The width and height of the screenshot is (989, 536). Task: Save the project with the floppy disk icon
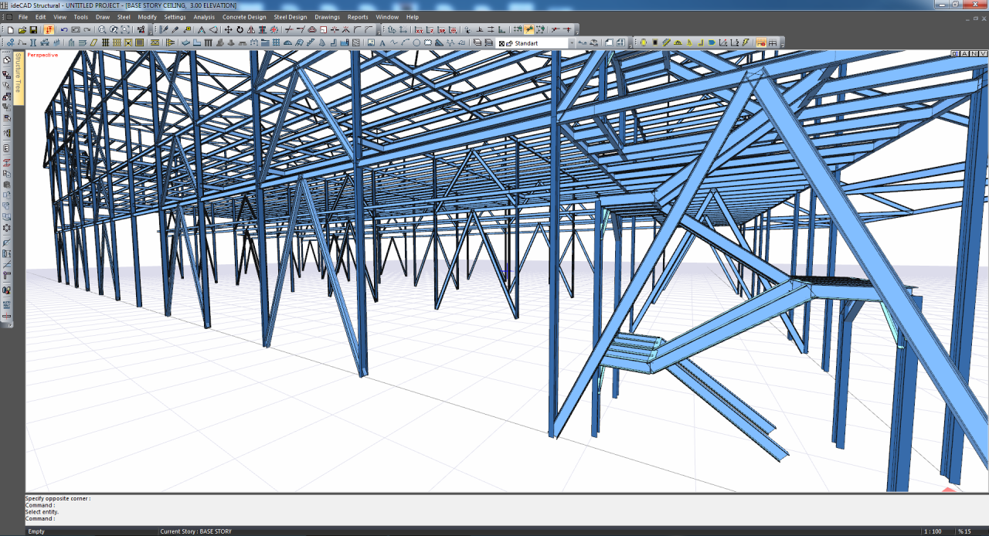(33, 30)
